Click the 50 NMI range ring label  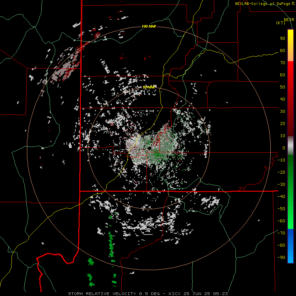point(149,87)
